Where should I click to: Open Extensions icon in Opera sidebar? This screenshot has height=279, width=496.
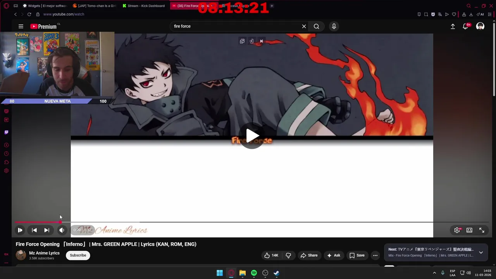(x=6, y=162)
